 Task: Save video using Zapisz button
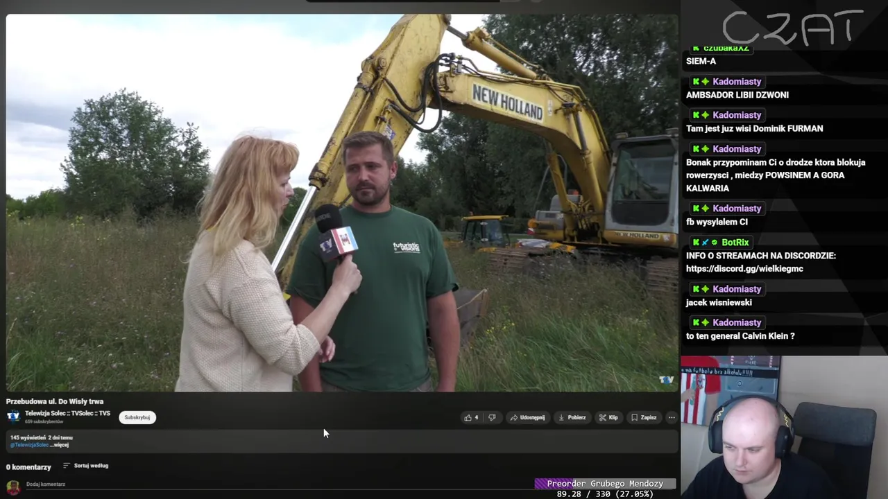(x=644, y=417)
